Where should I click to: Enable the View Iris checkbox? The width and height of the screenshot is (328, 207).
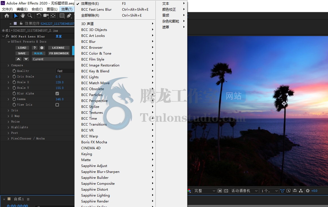pyautogui.click(x=57, y=105)
